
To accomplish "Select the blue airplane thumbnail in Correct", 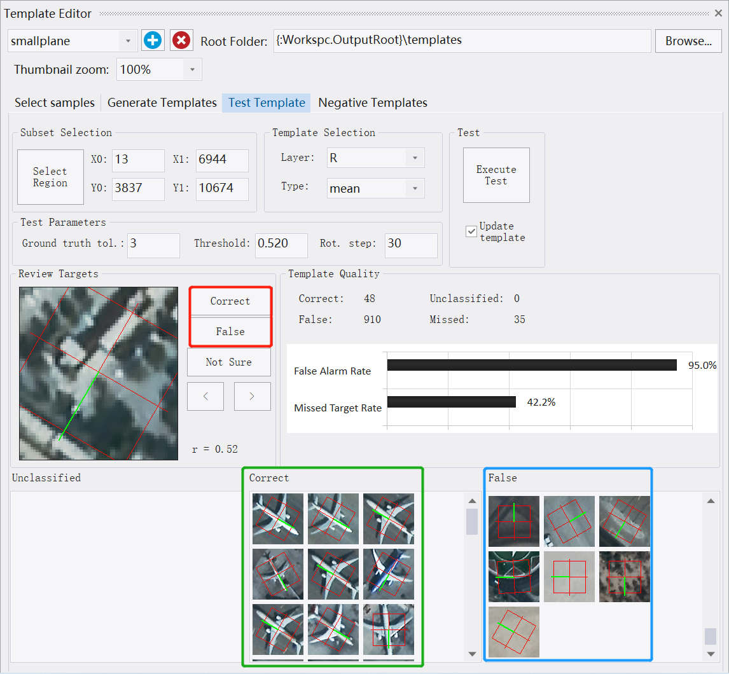I will (388, 574).
